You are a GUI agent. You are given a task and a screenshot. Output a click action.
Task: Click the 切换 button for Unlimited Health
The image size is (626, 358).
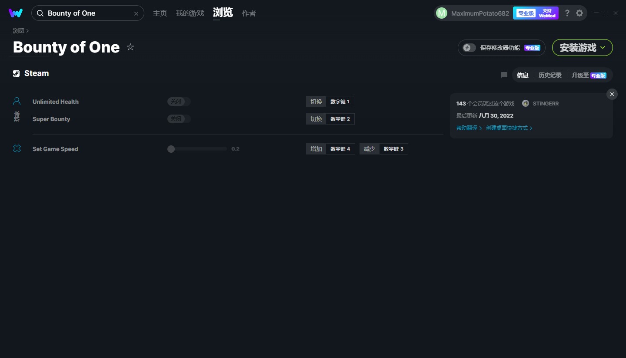[x=316, y=102]
